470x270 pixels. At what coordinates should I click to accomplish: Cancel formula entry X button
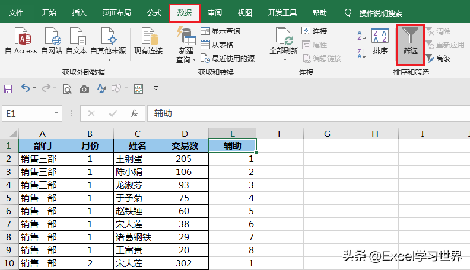point(91,113)
